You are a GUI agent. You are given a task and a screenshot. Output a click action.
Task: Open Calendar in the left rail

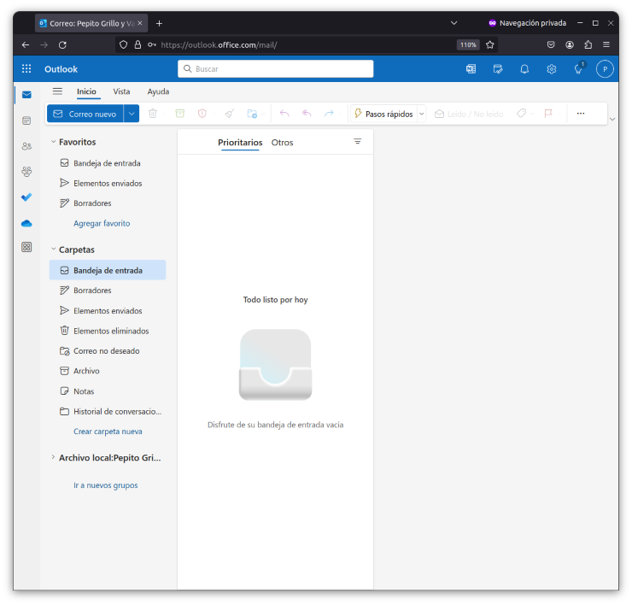tap(26, 120)
